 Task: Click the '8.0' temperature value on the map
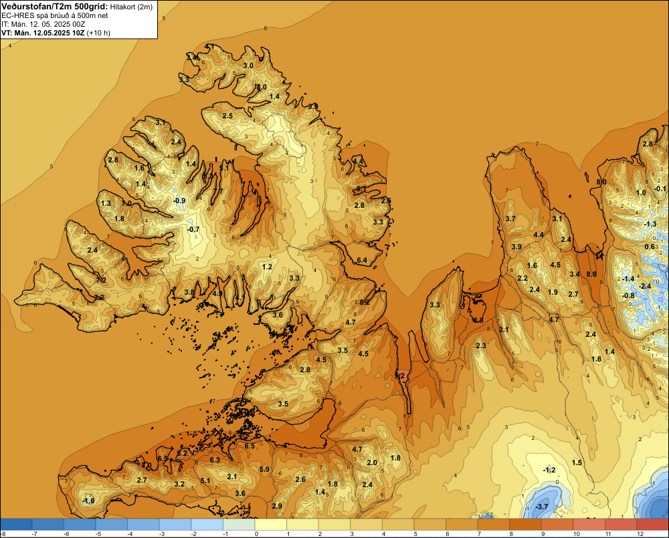pos(601,182)
